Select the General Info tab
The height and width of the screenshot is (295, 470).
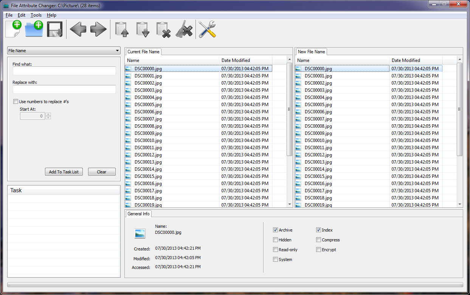138,214
